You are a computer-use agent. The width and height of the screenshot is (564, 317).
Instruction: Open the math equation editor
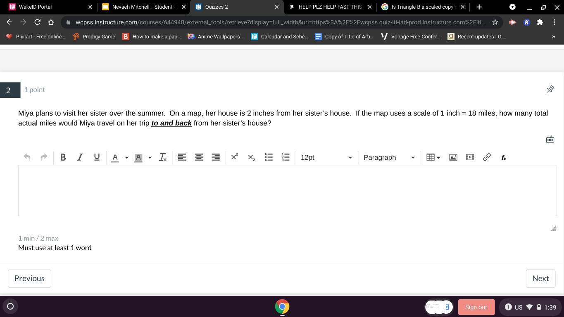click(x=504, y=157)
